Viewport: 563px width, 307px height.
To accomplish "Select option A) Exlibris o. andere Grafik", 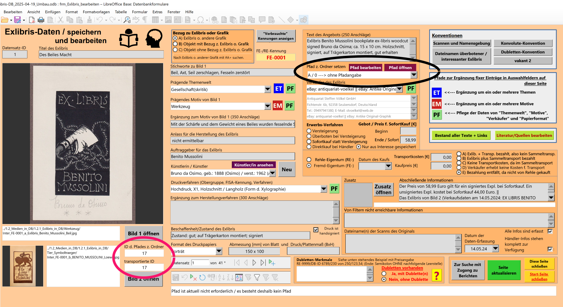I will pos(175,38).
